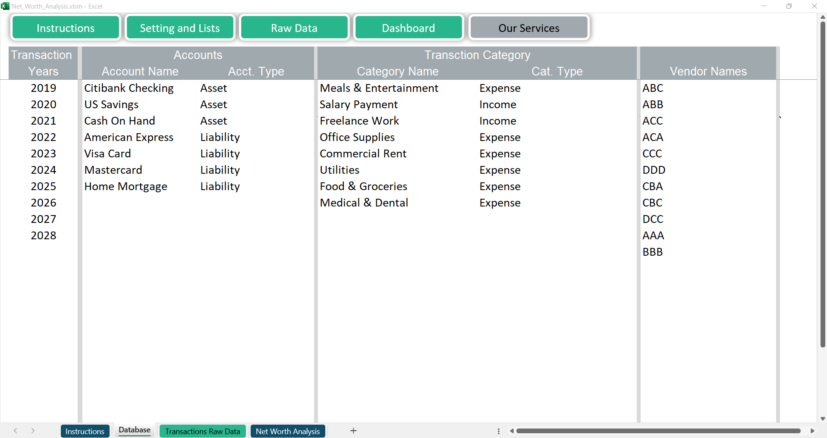This screenshot has height=438, width=827.
Task: Switch to Transactions Raw Data sheet tab
Action: click(202, 431)
